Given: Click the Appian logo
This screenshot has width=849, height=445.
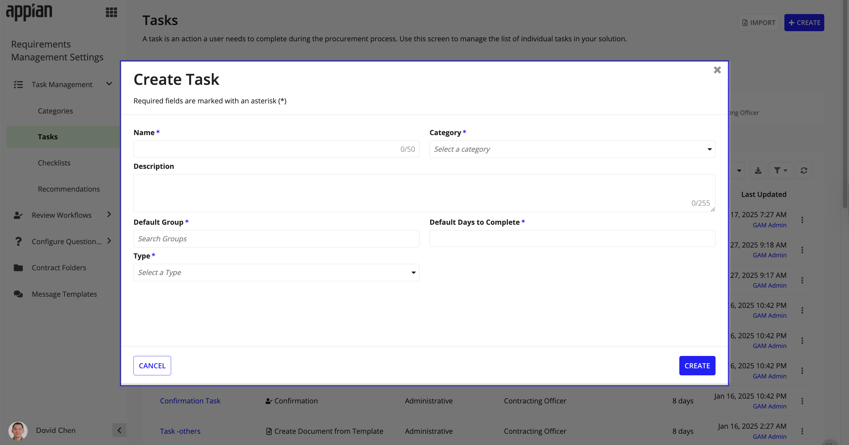Looking at the screenshot, I should [x=29, y=13].
